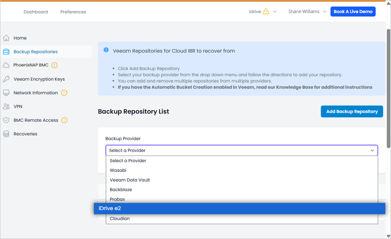The image size is (391, 239).
Task: Click the warning badge beside BMC Remote Access
Action: [64, 120]
